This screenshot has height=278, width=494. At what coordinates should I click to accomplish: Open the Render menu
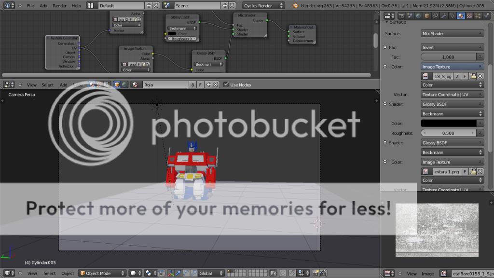59,6
